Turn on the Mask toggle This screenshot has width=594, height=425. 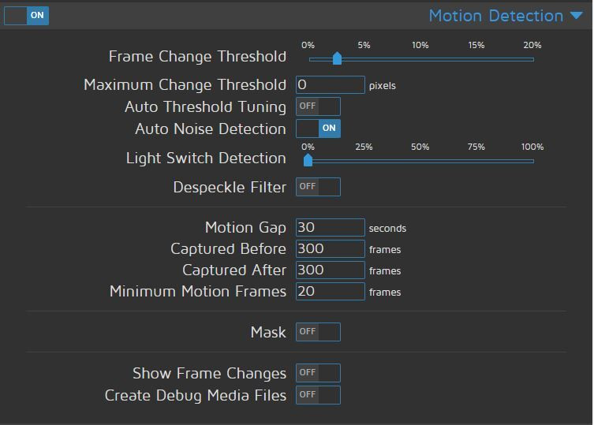(318, 332)
